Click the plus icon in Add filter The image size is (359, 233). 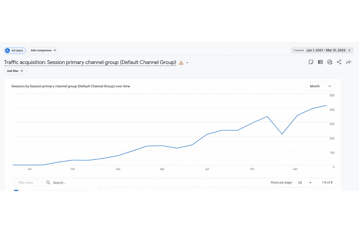point(22,71)
